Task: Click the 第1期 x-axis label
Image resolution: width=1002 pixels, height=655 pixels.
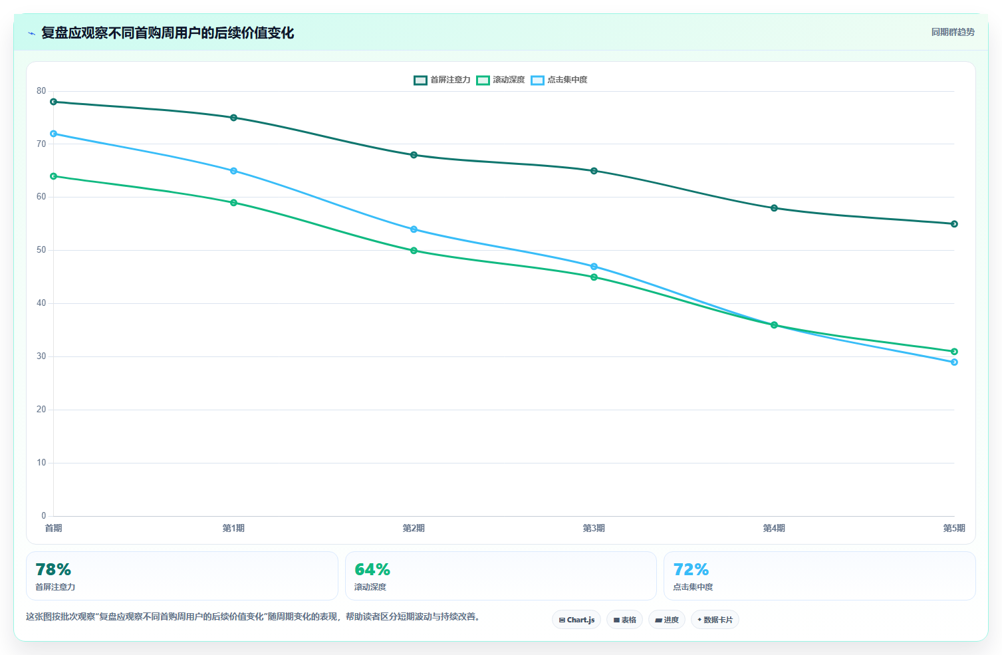Action: [x=233, y=528]
